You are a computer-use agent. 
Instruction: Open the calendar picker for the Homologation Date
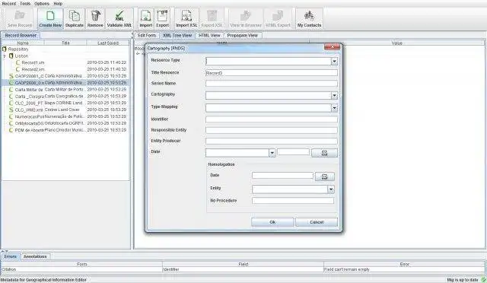(325, 176)
